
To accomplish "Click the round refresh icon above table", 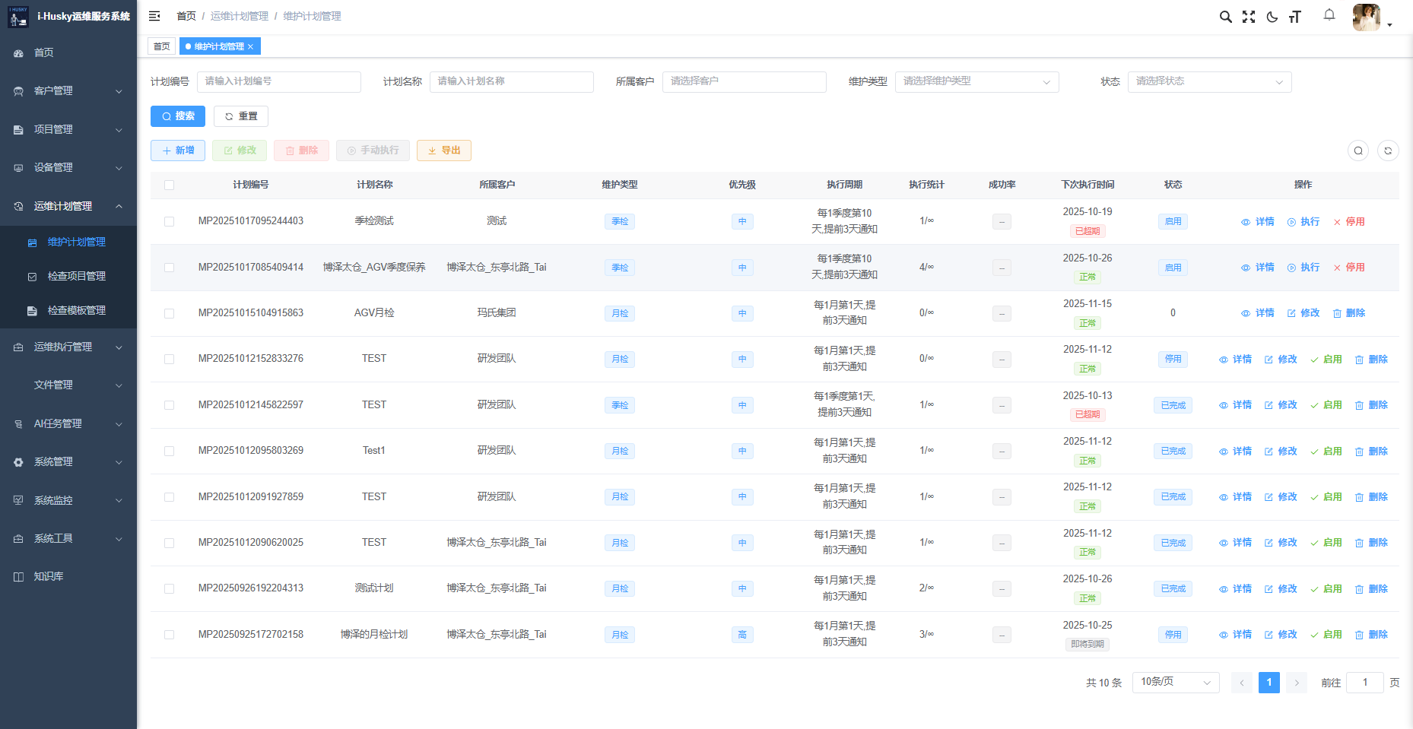I will [1388, 151].
